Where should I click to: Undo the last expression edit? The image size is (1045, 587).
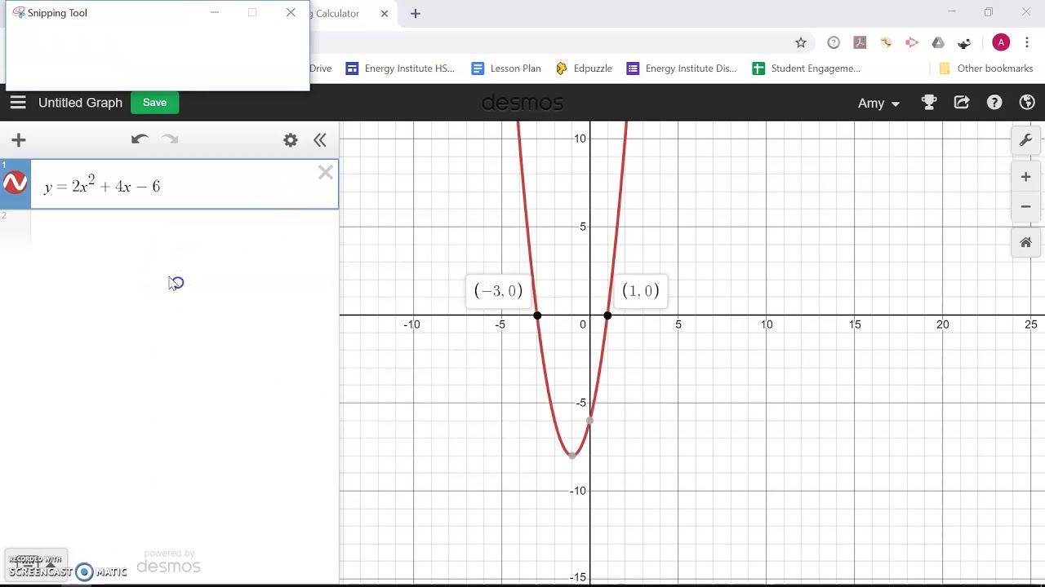[140, 139]
